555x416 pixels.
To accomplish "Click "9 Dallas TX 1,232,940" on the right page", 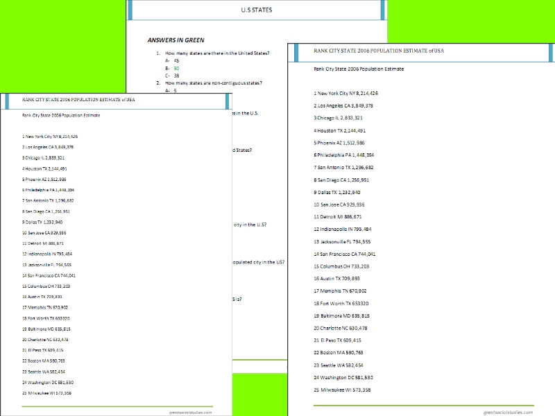I will pyautogui.click(x=337, y=193).
